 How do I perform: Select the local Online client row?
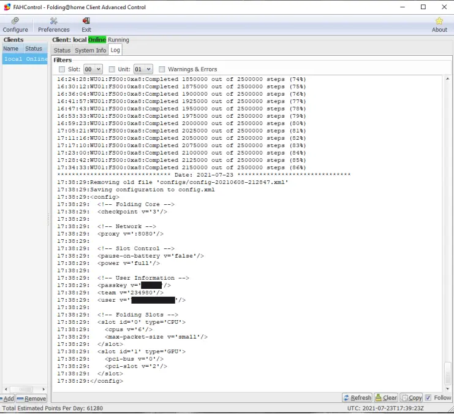(25, 59)
